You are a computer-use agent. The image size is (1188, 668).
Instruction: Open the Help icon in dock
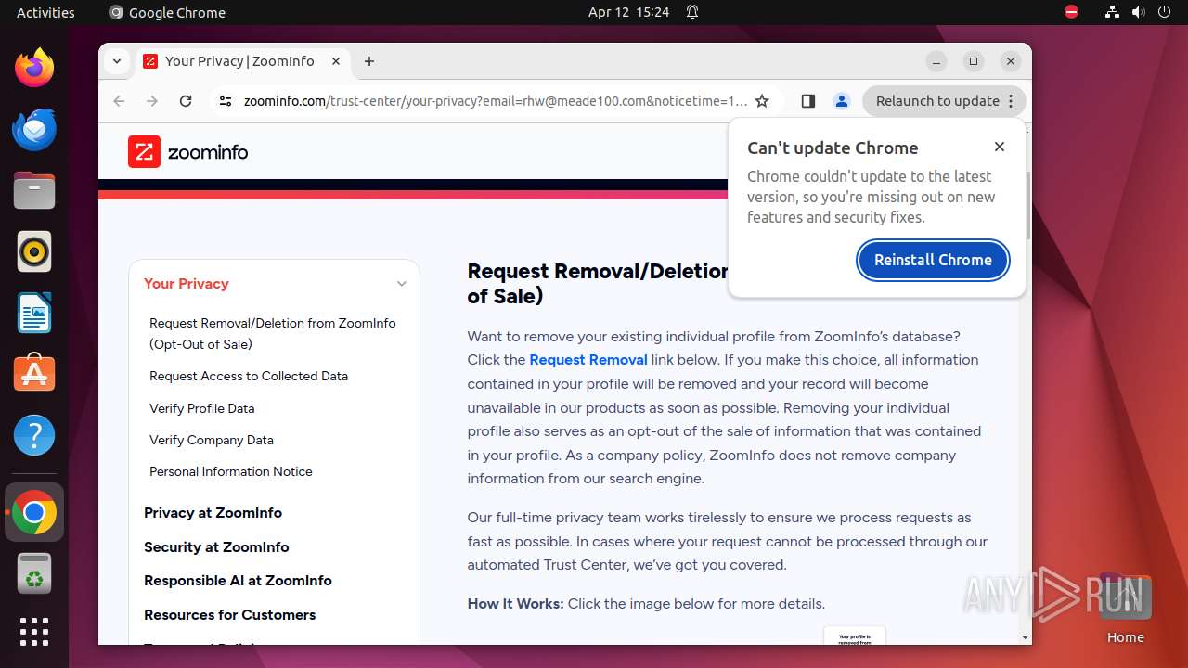pyautogui.click(x=34, y=435)
